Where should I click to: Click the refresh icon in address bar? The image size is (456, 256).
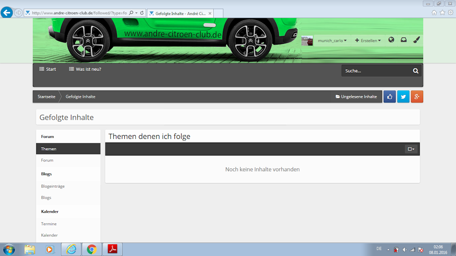(x=142, y=13)
